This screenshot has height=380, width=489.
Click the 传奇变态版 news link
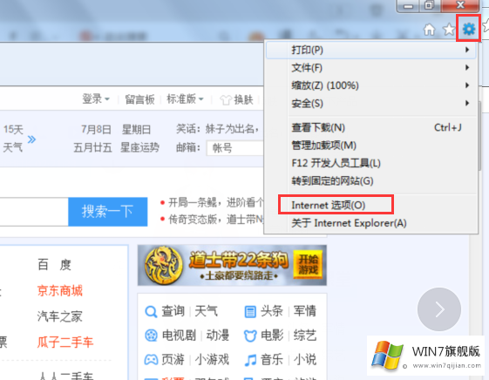(x=216, y=220)
